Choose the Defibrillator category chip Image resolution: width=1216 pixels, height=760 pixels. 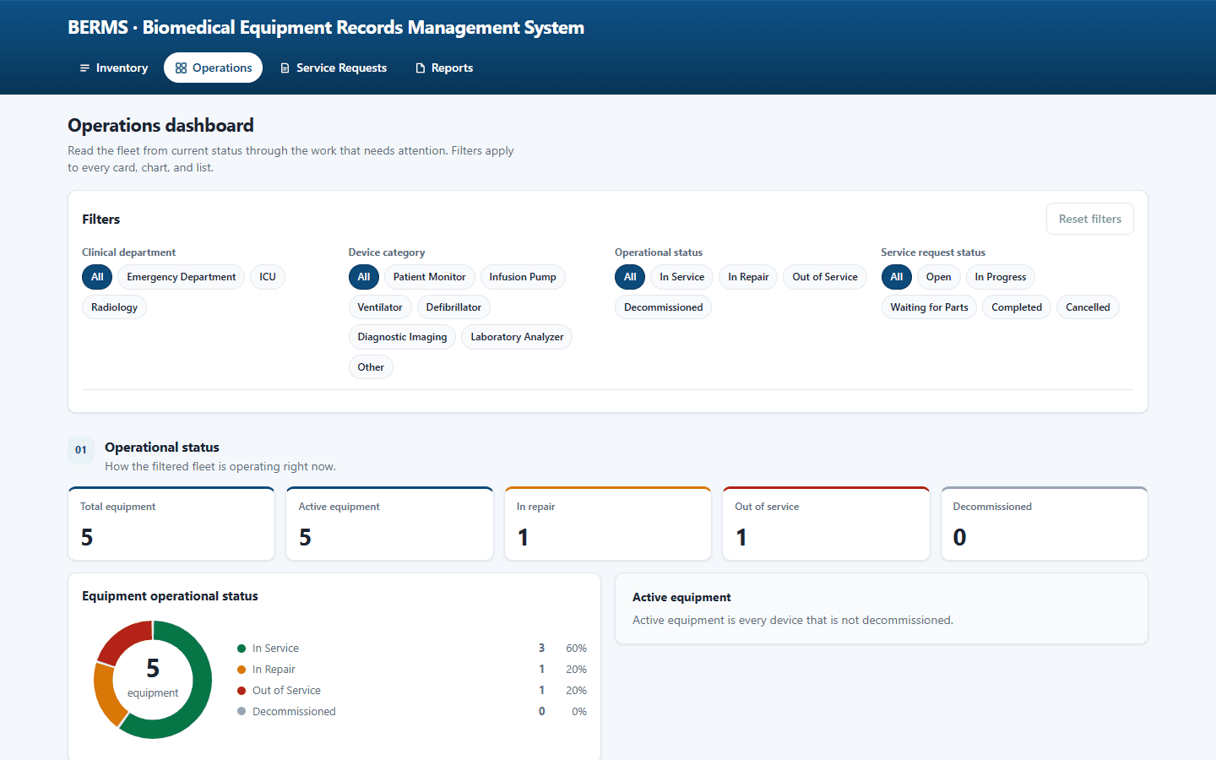tap(453, 307)
